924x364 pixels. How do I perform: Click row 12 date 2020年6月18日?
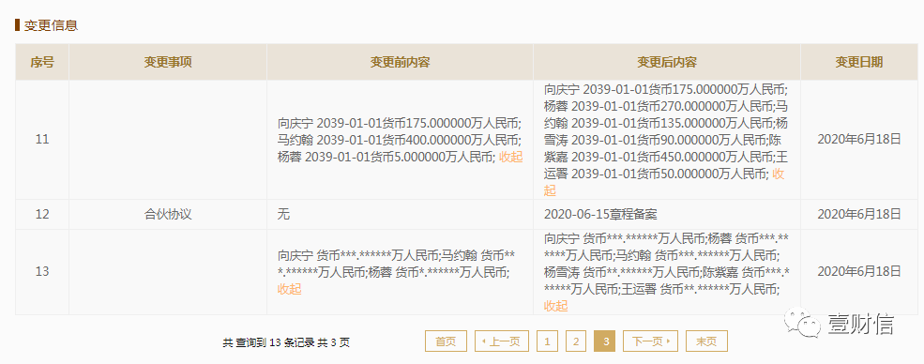click(x=859, y=215)
